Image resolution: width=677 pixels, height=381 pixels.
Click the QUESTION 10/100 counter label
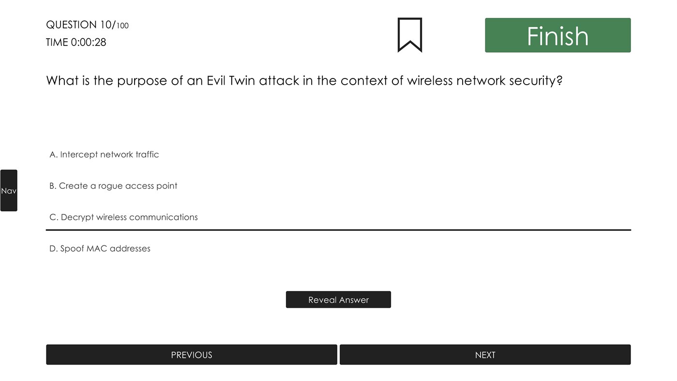87,24
